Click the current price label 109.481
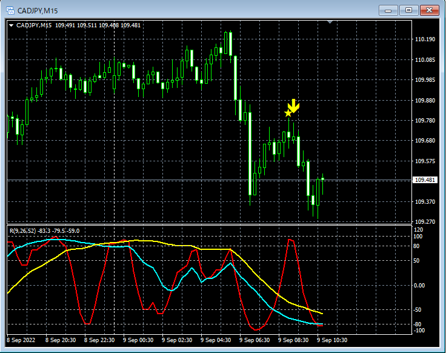The height and width of the screenshot is (353, 446). tap(425, 180)
